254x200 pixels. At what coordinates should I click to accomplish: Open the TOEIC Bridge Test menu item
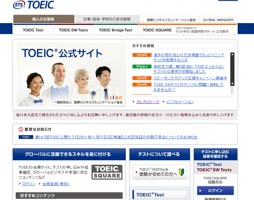(x=115, y=30)
